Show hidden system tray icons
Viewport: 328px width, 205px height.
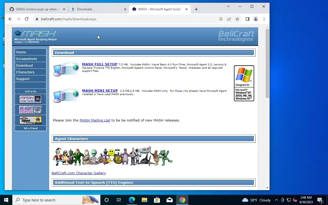(x=276, y=200)
